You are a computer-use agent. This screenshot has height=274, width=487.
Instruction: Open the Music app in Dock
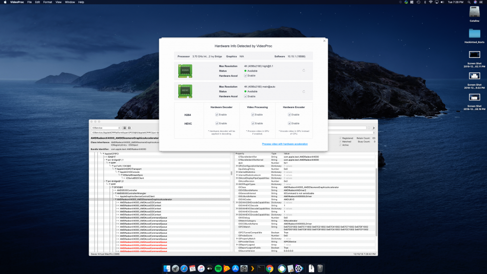pos(201,269)
